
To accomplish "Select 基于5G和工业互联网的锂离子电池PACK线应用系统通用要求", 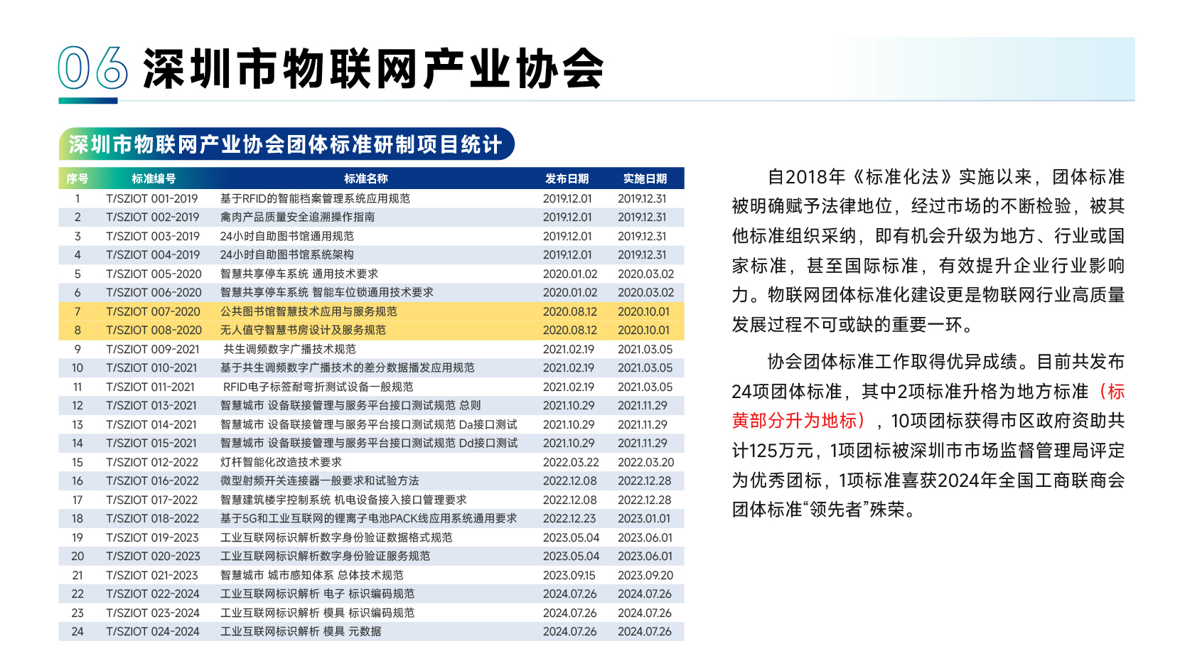I will (368, 518).
